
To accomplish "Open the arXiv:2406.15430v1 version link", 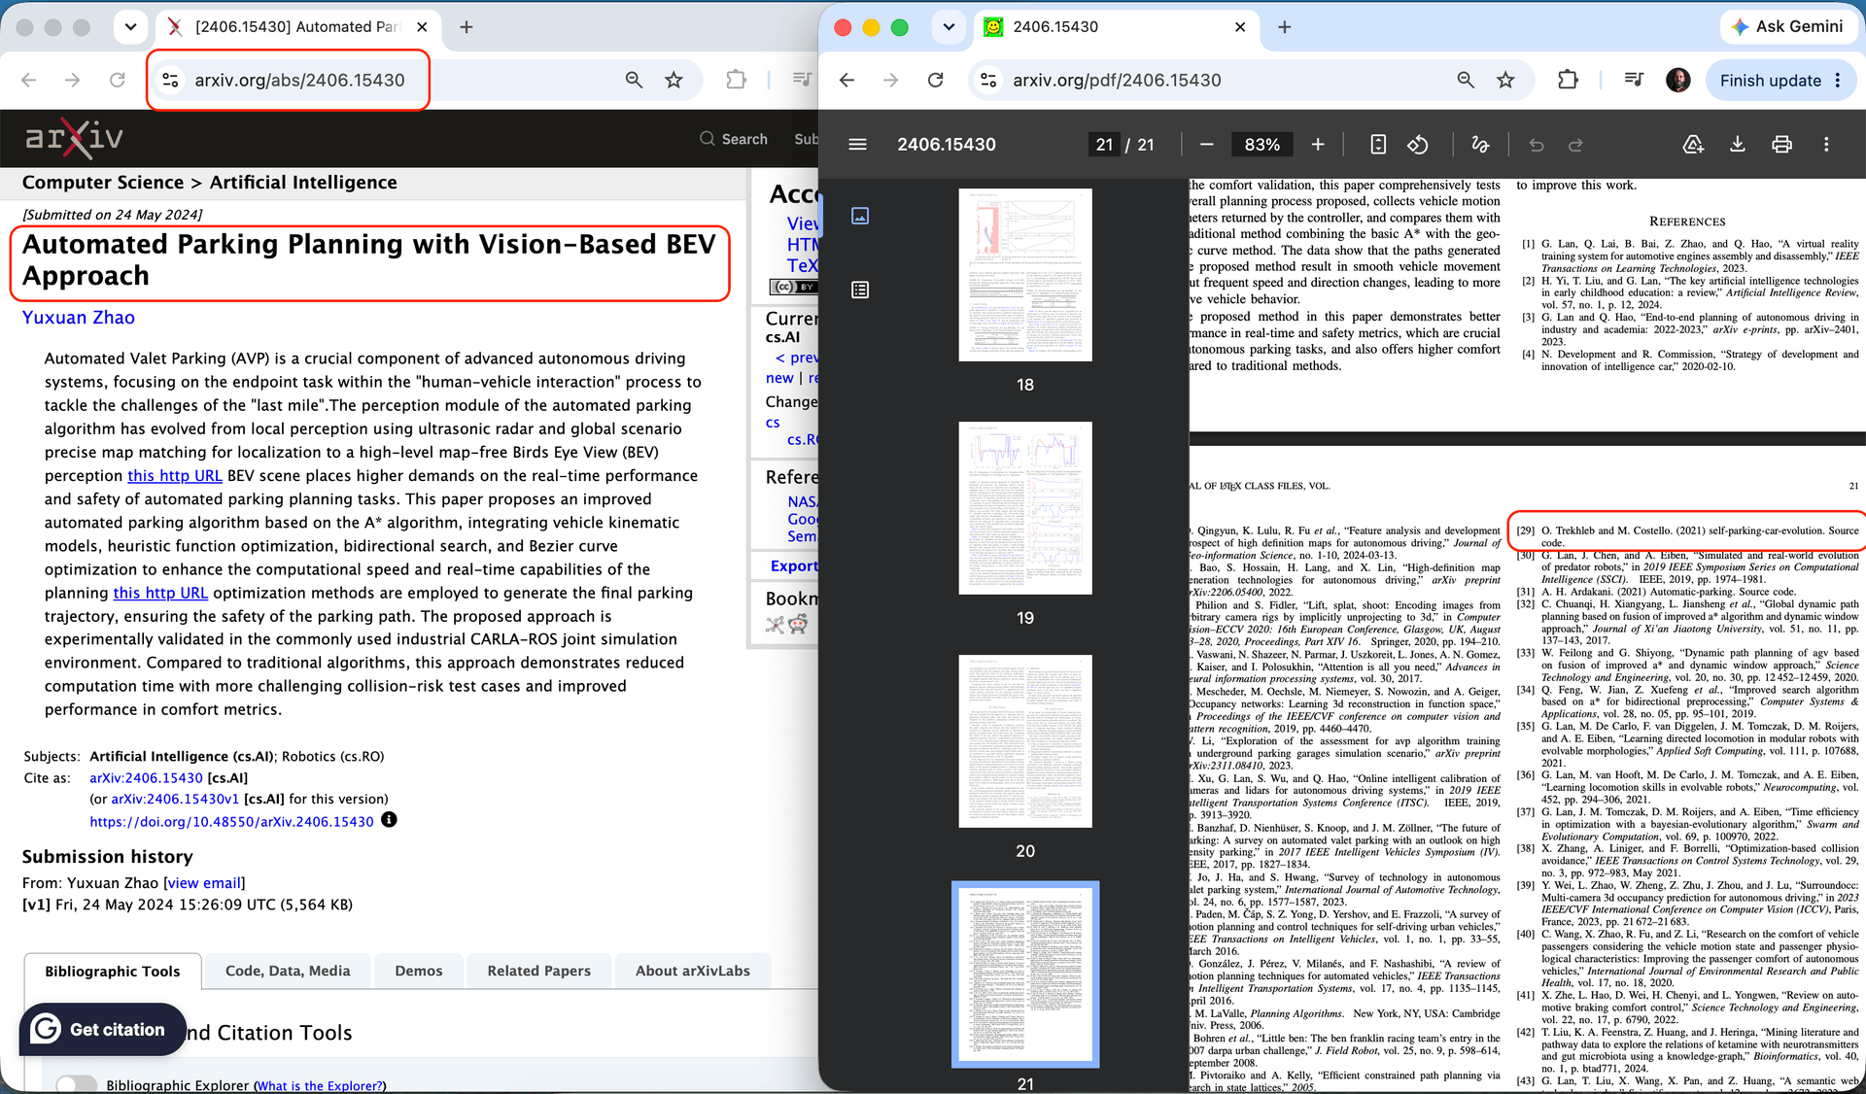I will click(x=175, y=799).
